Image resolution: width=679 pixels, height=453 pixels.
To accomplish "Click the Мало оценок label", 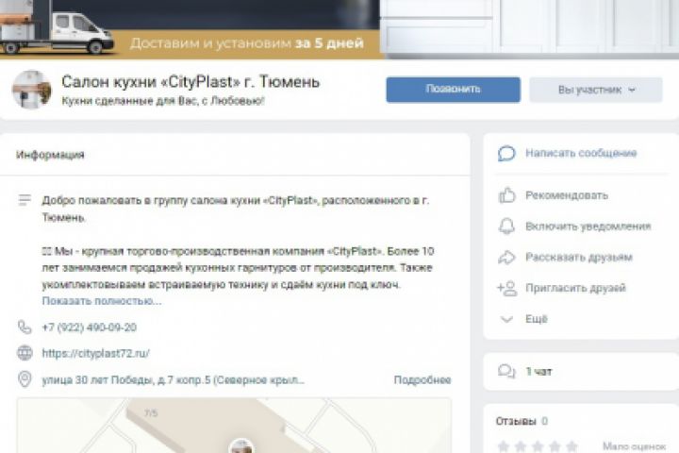I will click(x=634, y=446).
